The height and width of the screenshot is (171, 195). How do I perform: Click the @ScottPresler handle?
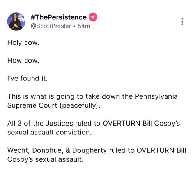tap(51, 26)
